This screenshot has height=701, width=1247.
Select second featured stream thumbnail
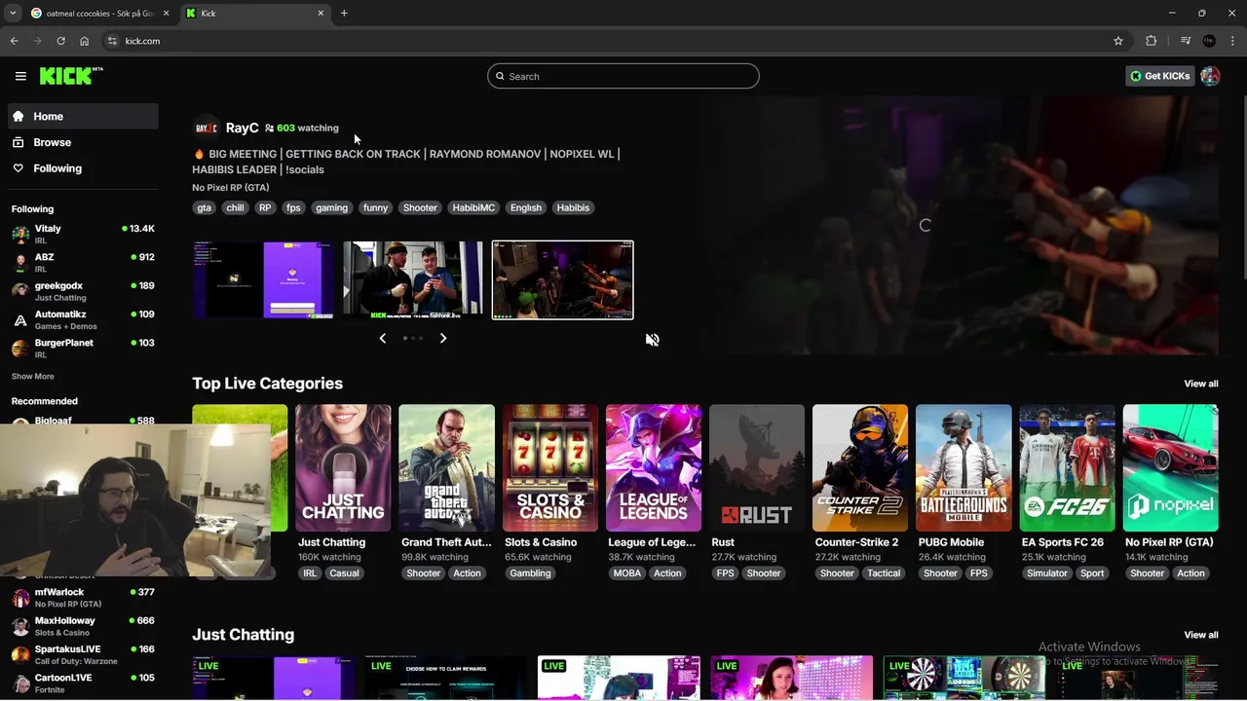coord(413,280)
